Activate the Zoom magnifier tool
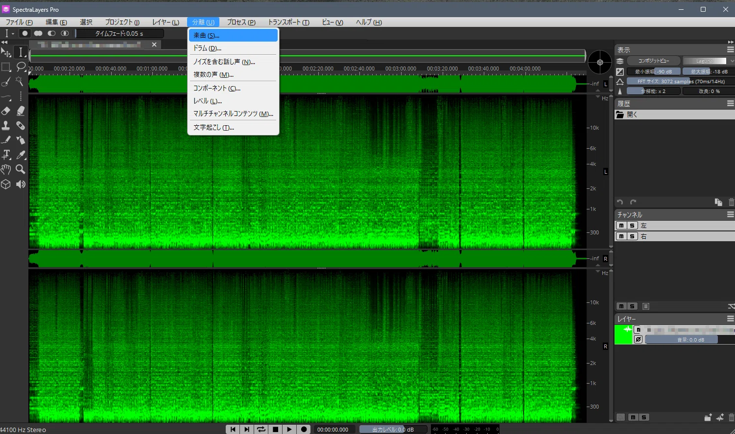This screenshot has width=735, height=434. click(20, 169)
